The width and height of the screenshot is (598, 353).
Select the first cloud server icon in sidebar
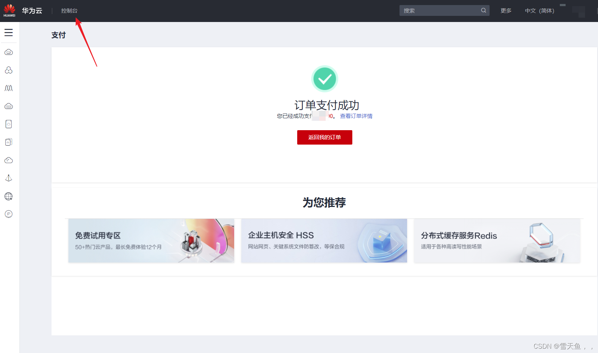8,52
